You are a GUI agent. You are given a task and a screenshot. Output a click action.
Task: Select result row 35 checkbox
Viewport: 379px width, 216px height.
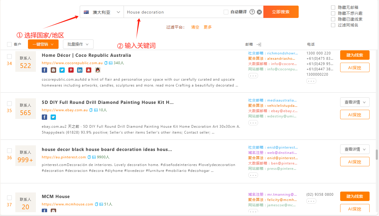(9, 104)
